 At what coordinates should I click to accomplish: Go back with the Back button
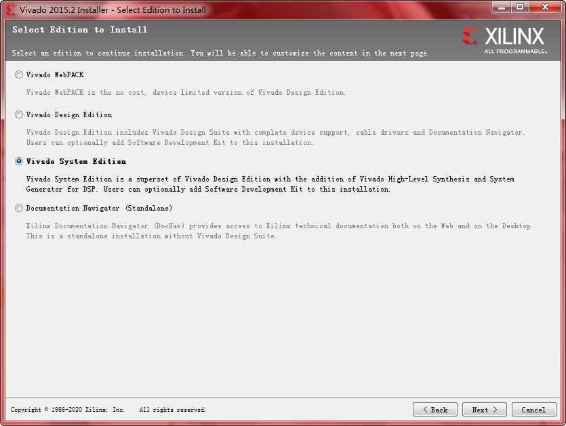click(435, 410)
